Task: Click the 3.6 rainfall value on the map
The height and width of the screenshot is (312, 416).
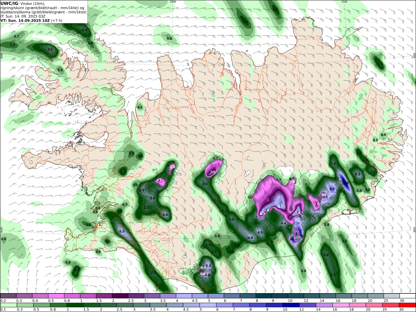Action: coord(152,198)
